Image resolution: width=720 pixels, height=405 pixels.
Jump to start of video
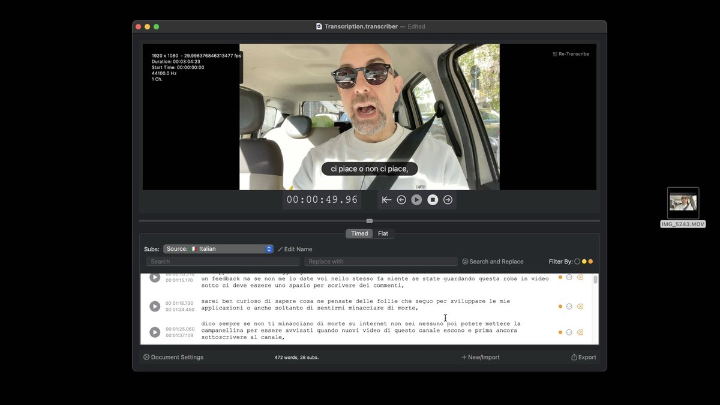click(386, 200)
